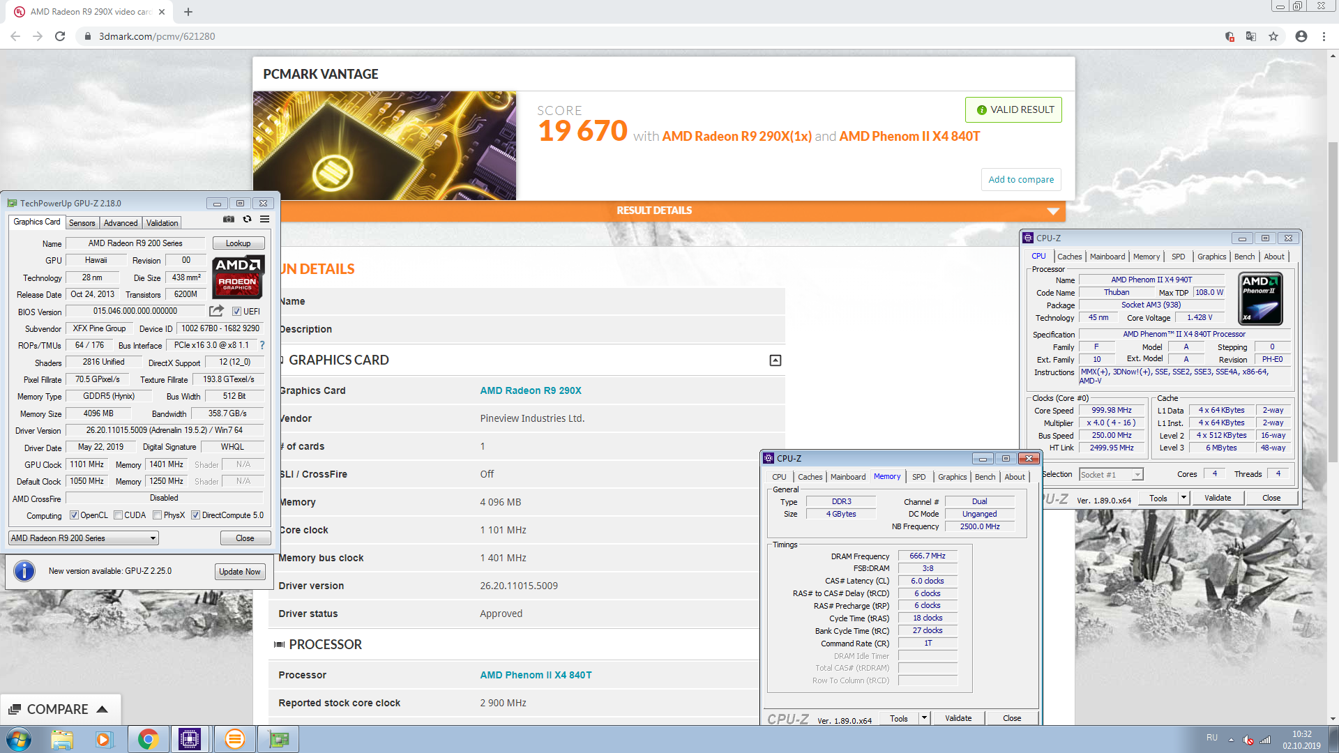Open the SPD tab in front CPU-Z
This screenshot has width=1339, height=753.
919,477
